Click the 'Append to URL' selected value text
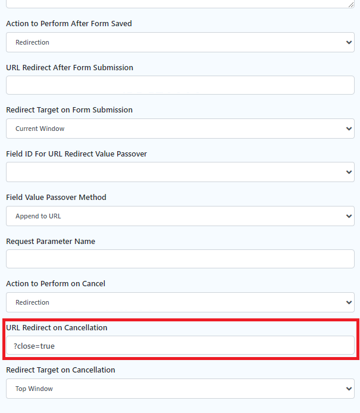 coord(38,216)
